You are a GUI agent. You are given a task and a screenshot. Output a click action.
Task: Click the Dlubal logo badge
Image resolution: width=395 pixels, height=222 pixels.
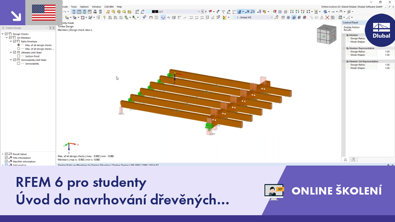click(381, 30)
